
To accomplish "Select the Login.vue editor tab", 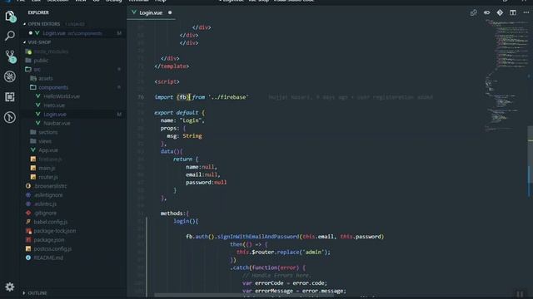I will coord(151,13).
